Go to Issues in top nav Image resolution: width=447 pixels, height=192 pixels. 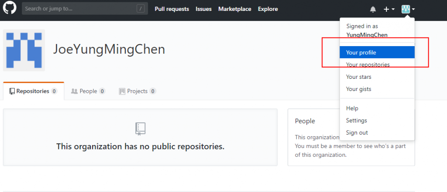click(x=203, y=9)
